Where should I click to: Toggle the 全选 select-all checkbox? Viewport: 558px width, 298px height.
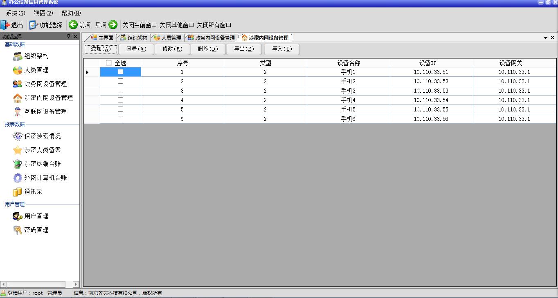(109, 63)
